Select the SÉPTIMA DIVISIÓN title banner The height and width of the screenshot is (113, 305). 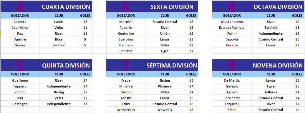152,65
